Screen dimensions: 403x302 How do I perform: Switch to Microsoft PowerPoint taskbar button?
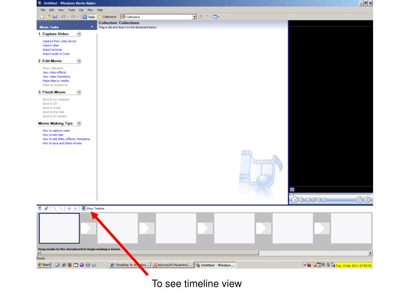(172, 265)
